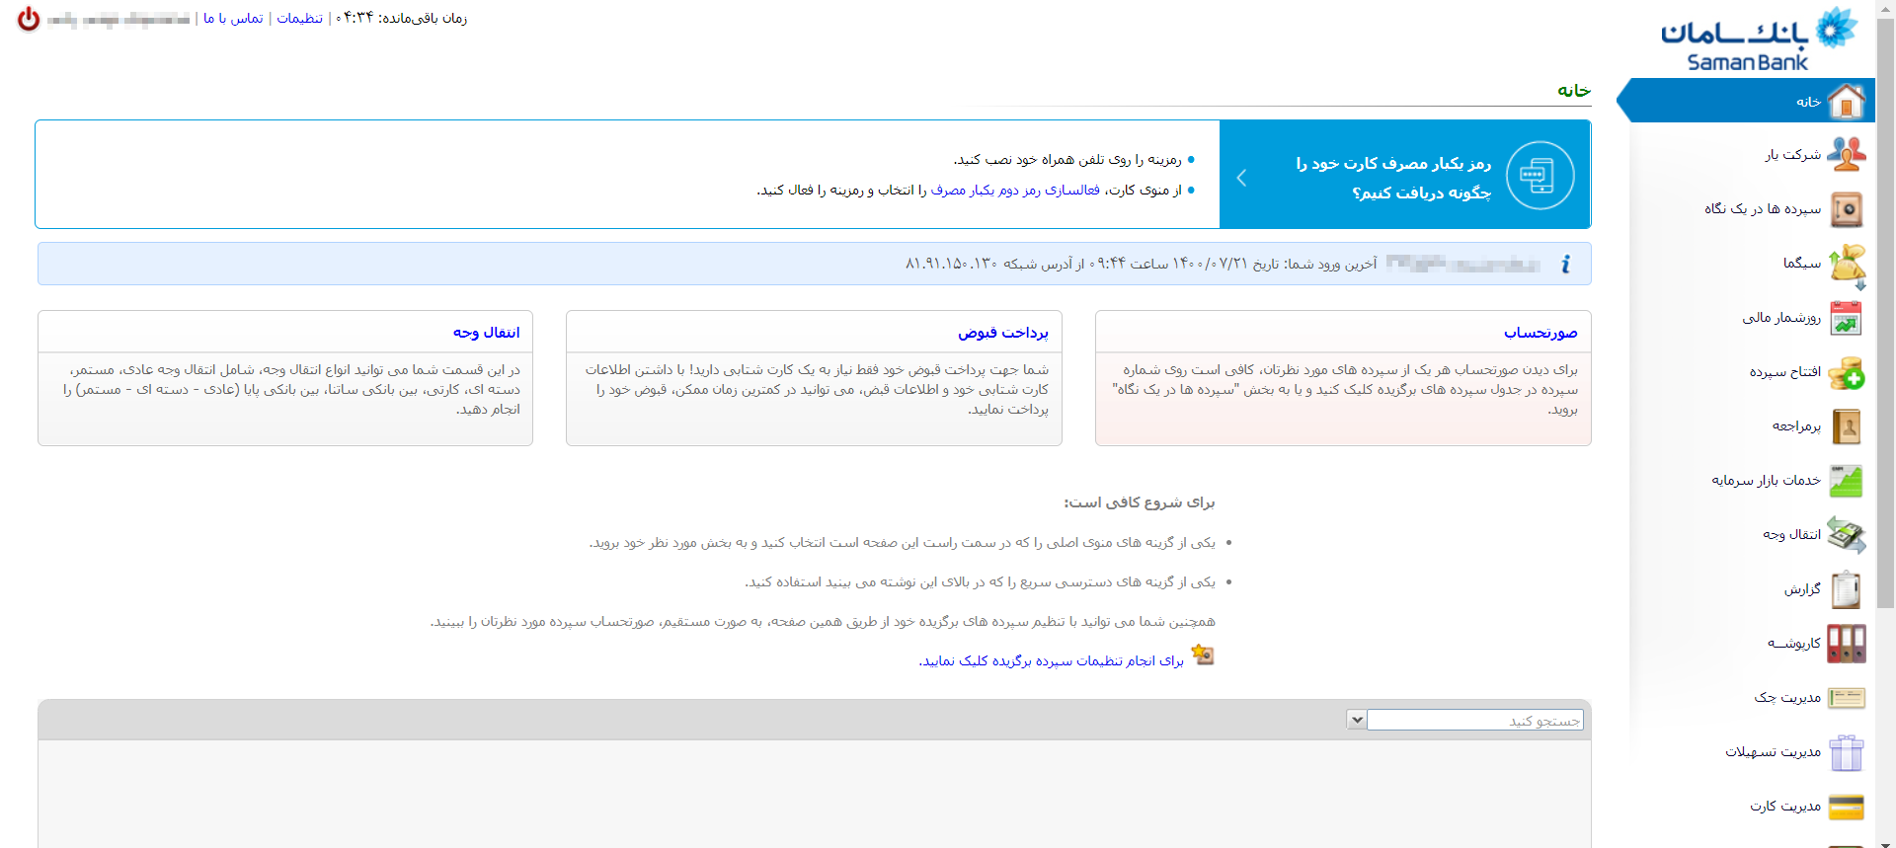Open کارپوشه sidebar menu item

[1794, 644]
